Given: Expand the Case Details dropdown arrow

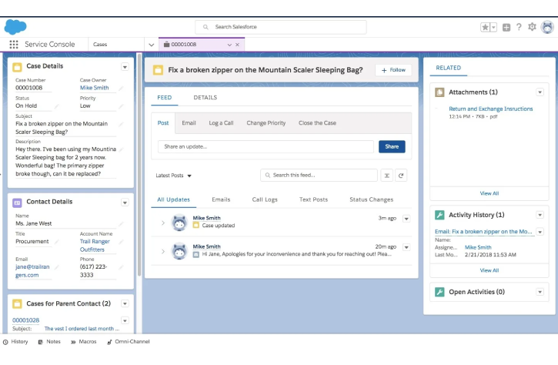Looking at the screenshot, I should point(125,67).
